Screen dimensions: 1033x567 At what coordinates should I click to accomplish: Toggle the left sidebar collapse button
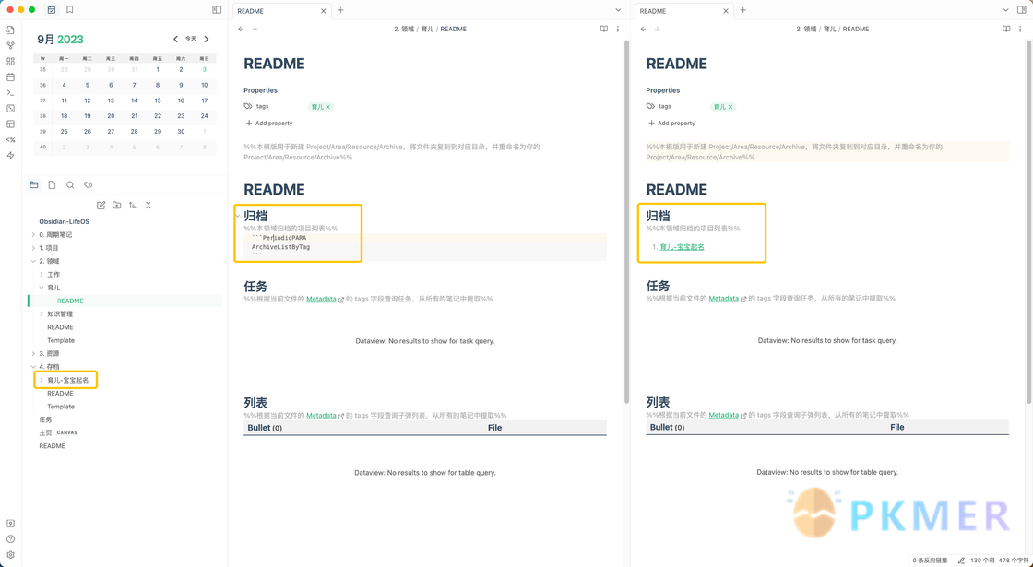(x=218, y=10)
